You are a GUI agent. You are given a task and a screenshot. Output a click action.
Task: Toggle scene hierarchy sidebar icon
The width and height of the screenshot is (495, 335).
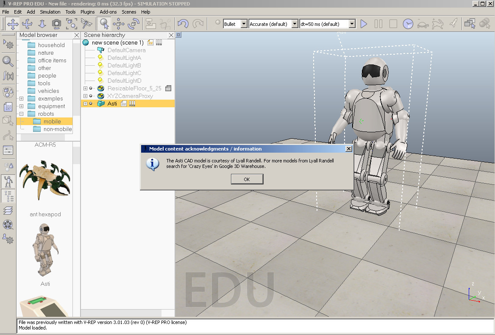click(8, 196)
